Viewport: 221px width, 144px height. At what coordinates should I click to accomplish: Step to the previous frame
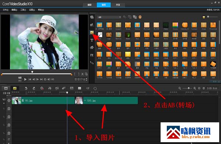point(34,79)
